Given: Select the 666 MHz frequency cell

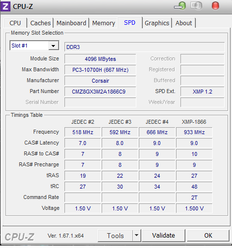Looking at the screenshot, I should click(x=157, y=132).
